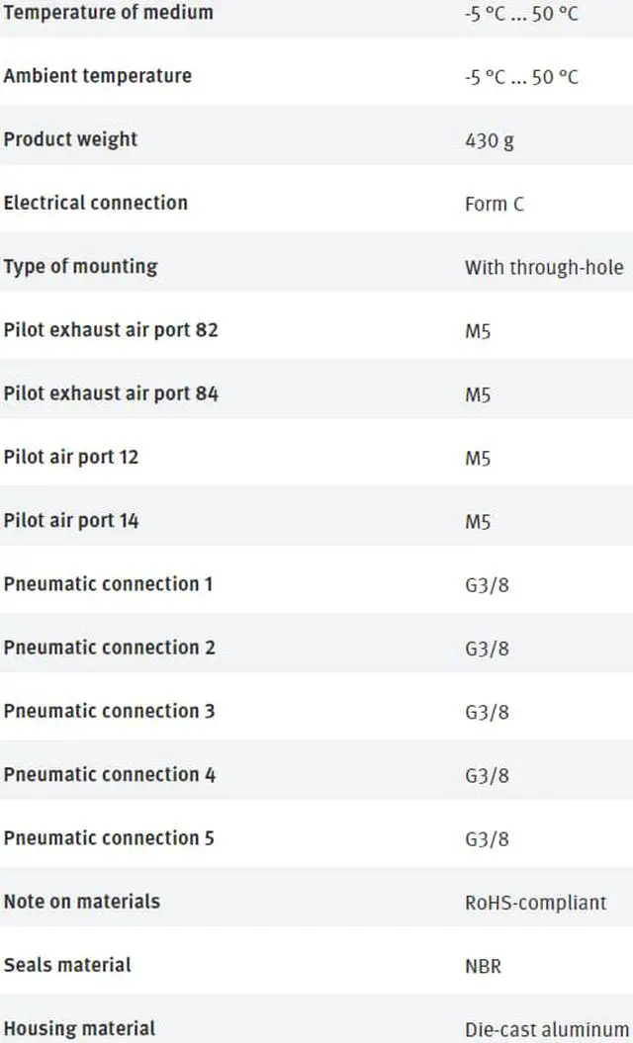
Task: Select the "430 g" product weight value
Action: [x=490, y=140]
